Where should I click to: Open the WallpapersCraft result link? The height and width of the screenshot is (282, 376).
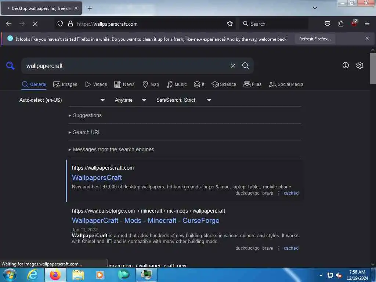(x=97, y=178)
